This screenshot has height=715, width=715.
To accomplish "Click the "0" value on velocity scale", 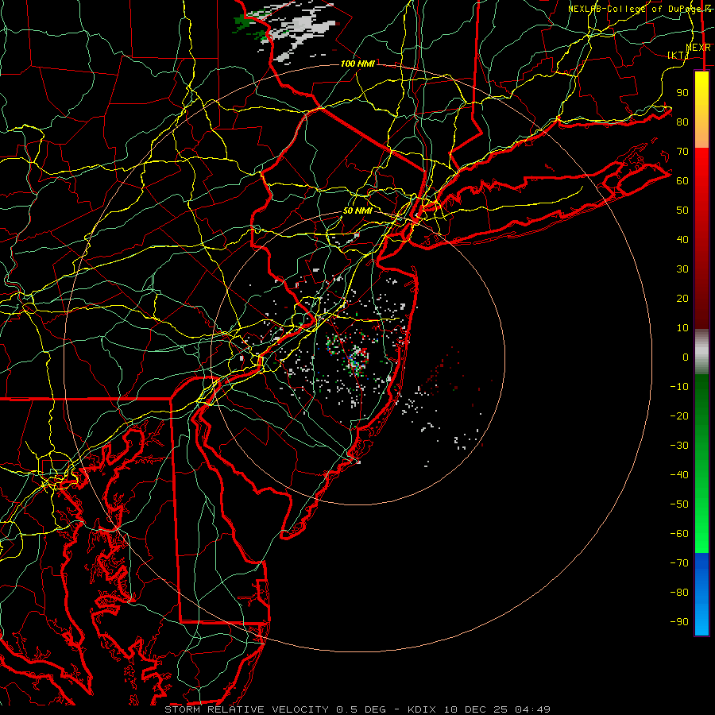I will coord(686,357).
